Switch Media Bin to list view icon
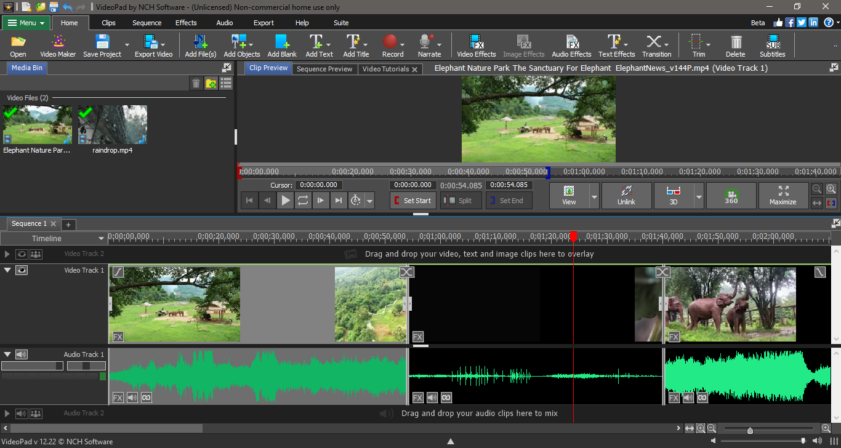841x448 pixels. pyautogui.click(x=226, y=83)
